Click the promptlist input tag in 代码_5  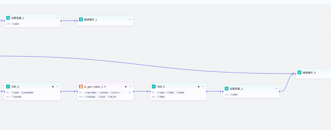click(28, 92)
